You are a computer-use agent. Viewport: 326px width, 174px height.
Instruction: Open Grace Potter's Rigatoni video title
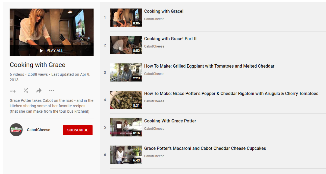(231, 94)
